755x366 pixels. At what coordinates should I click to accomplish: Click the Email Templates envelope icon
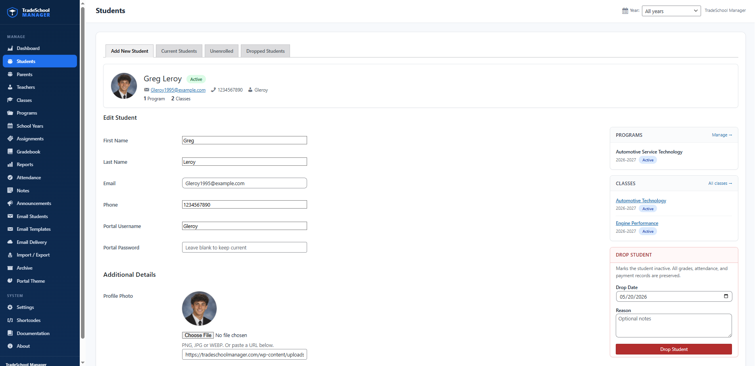click(10, 229)
